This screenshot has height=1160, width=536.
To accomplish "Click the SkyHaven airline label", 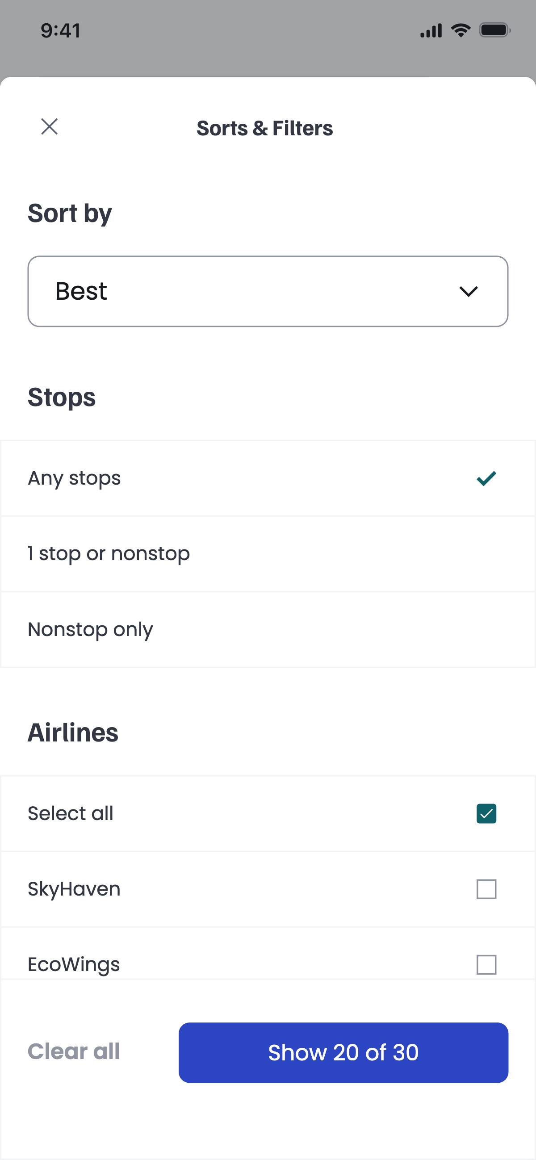I will point(74,889).
